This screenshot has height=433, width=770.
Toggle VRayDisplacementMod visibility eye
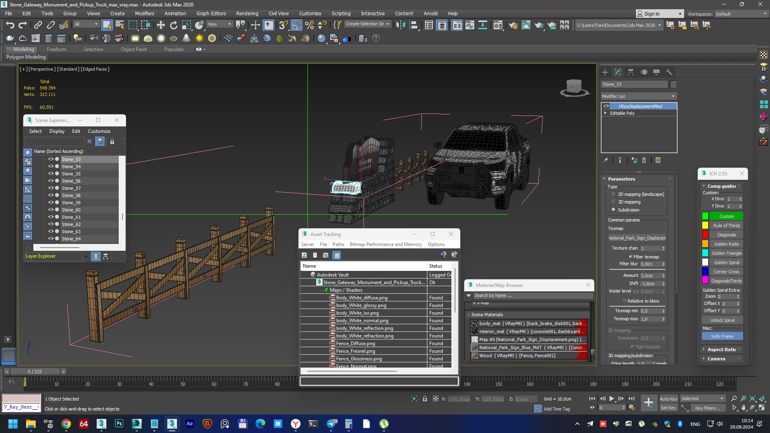[606, 106]
